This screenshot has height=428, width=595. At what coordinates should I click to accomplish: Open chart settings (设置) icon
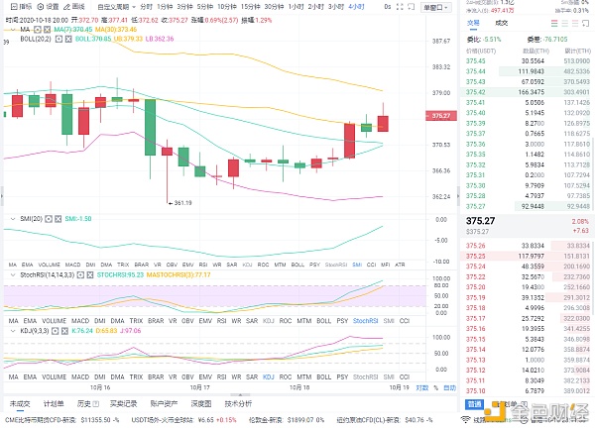coord(48,6)
